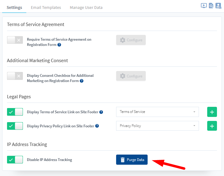Open the Privacy Policy page dropdown
Viewport: 224px width, 176px height.
coord(157,126)
